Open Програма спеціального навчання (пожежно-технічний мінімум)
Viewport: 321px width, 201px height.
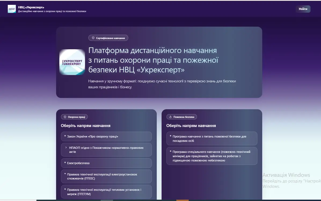point(212,156)
